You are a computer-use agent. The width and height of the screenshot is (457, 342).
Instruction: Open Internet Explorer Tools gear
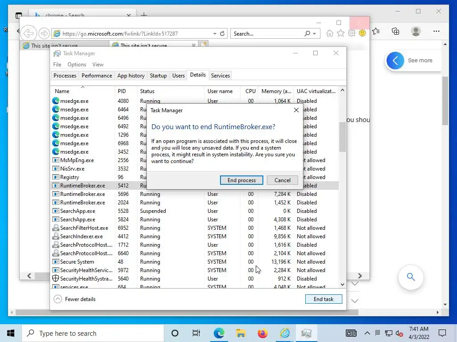(352, 33)
